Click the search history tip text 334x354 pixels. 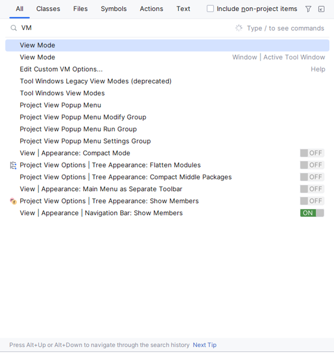[x=99, y=345]
